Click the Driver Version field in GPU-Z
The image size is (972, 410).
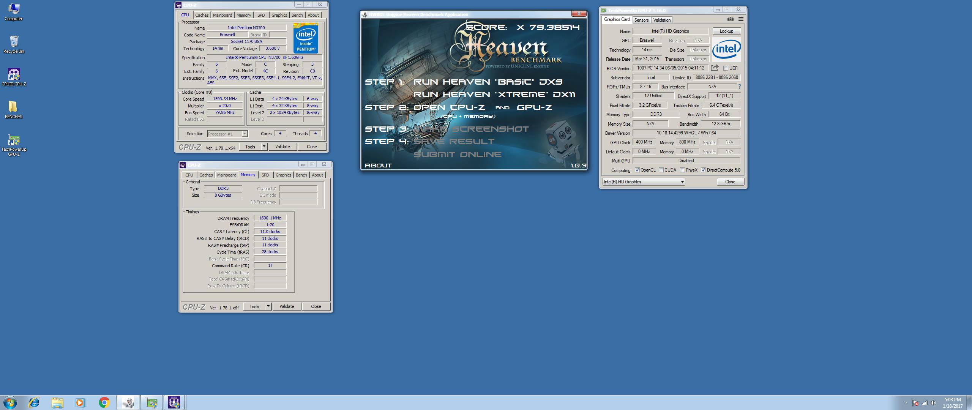point(686,133)
